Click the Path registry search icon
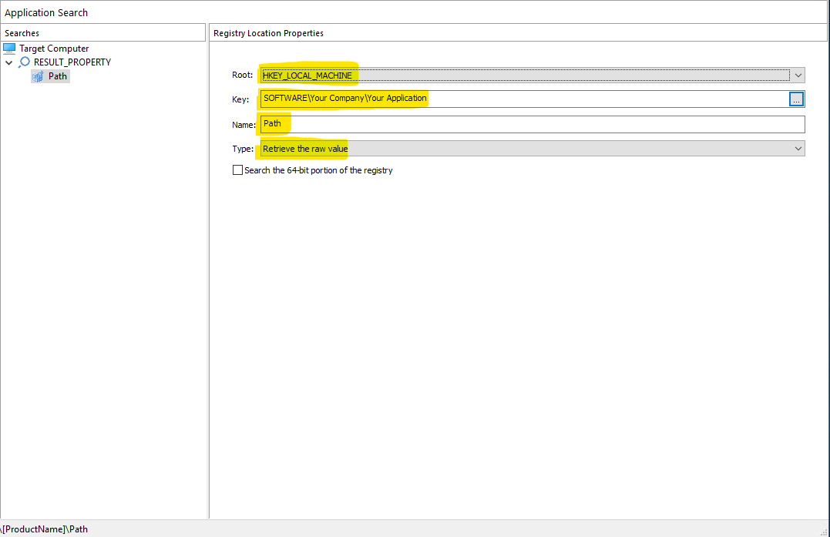The image size is (830, 537). (x=38, y=76)
